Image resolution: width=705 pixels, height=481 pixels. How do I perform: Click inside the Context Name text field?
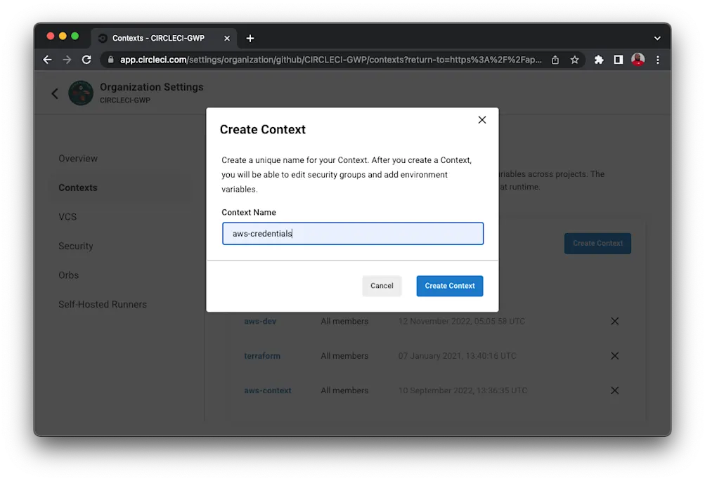coord(352,232)
